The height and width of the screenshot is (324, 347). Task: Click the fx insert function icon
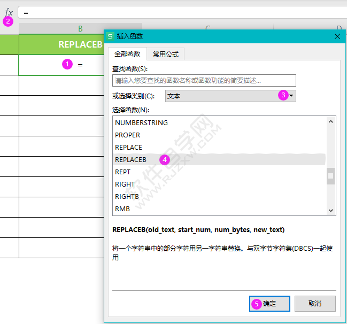tap(9, 12)
